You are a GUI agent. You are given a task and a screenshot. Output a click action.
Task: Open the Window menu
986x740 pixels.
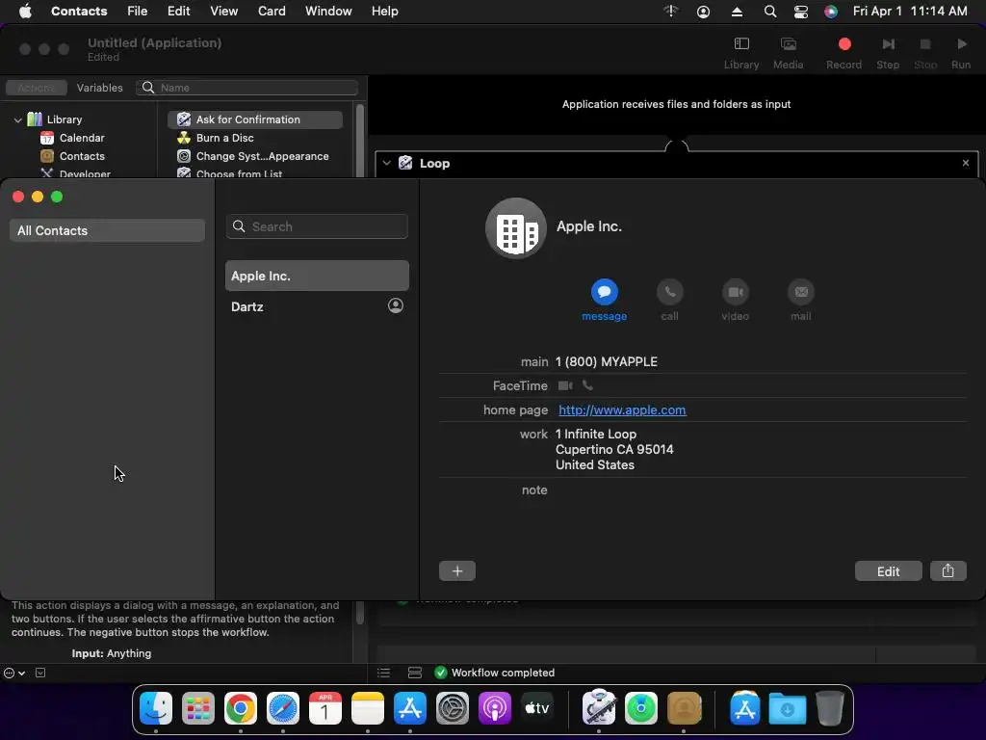(328, 12)
